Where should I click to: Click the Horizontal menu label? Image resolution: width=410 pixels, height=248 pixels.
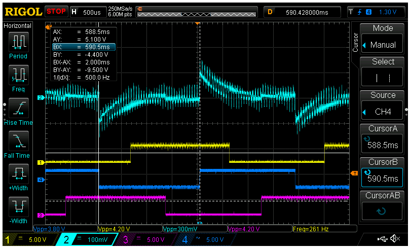pos(17,26)
